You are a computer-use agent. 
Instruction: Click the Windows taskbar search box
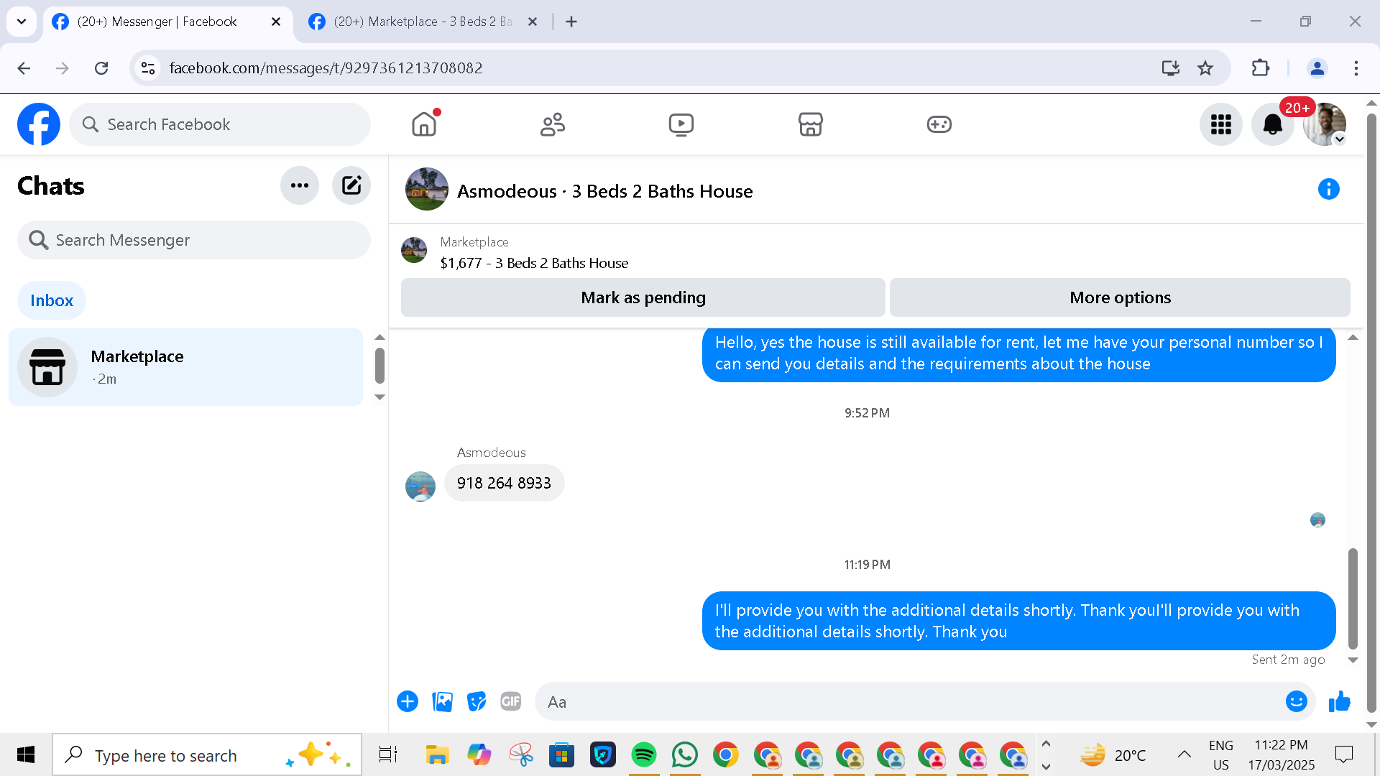click(x=207, y=755)
